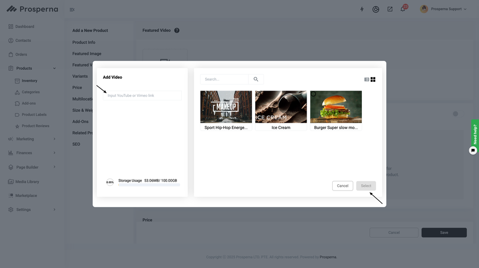Click the Prosperna logo
479x268 pixels.
click(x=32, y=9)
